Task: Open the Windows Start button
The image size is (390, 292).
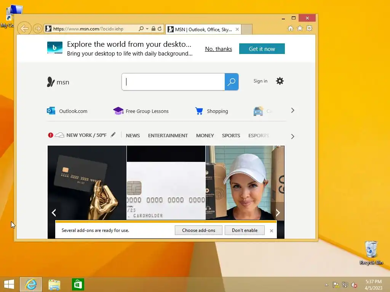Action: click(x=9, y=284)
